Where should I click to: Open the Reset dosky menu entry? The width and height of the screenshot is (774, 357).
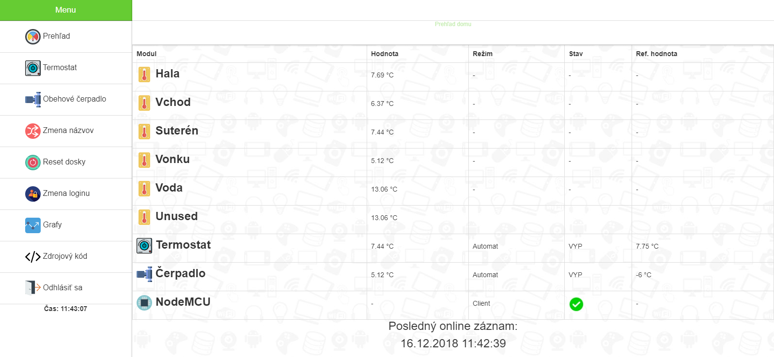click(x=64, y=162)
